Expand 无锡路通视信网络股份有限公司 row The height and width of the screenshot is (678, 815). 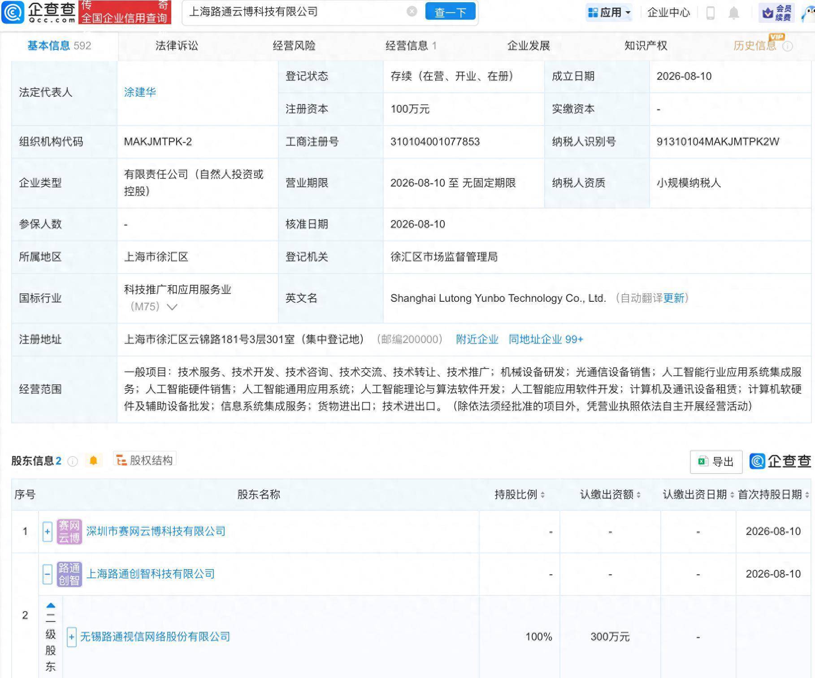(x=71, y=637)
